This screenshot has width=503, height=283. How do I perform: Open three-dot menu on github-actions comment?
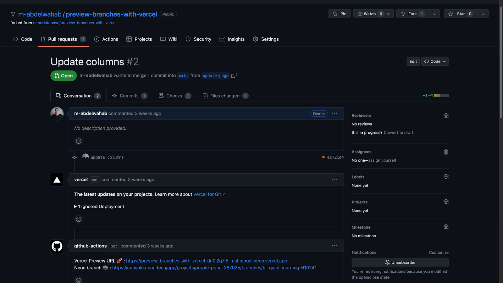(334, 246)
